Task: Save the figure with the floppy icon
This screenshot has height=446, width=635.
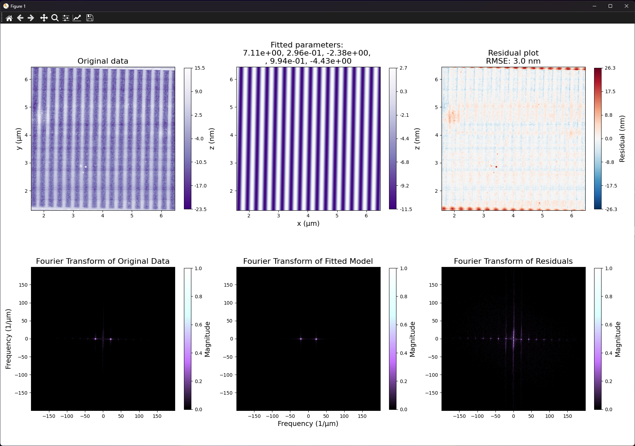Action: (x=90, y=18)
